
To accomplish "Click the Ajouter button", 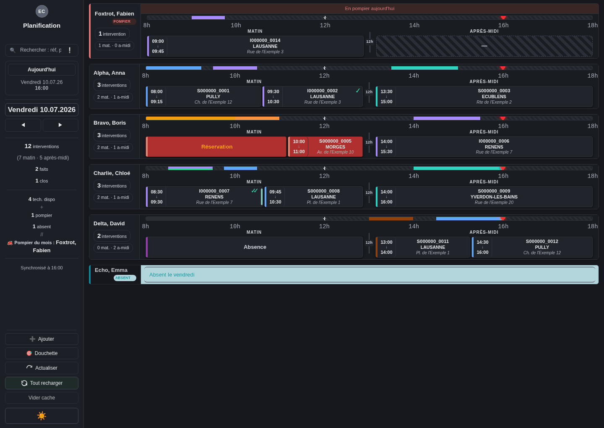I will point(42,339).
